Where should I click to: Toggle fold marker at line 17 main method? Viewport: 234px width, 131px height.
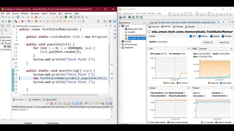(18, 71)
